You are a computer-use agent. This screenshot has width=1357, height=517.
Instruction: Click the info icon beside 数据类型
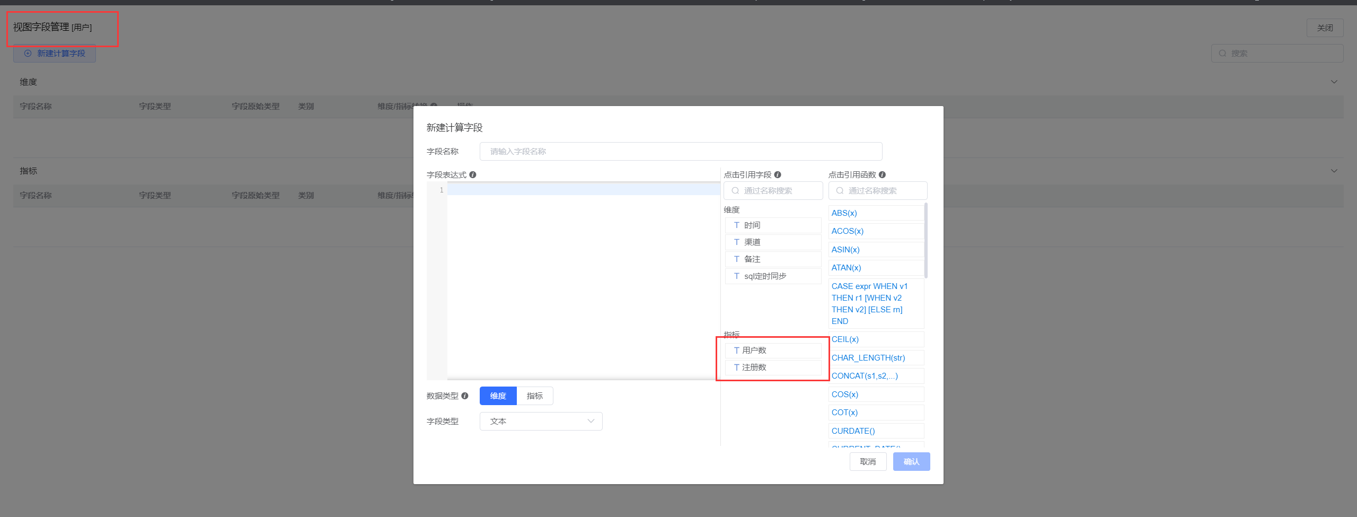(x=465, y=396)
